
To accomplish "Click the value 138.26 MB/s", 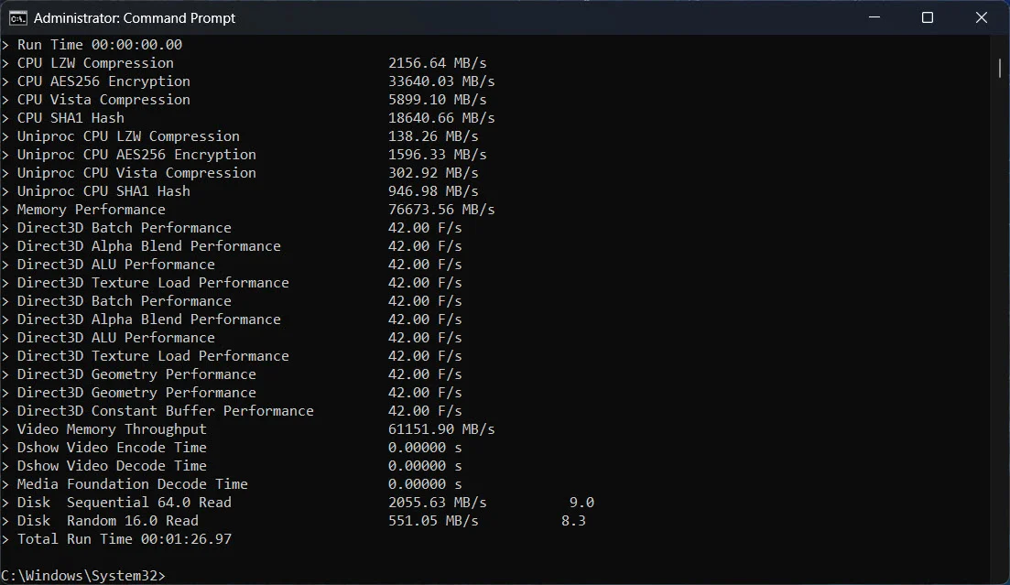I will (x=433, y=136).
